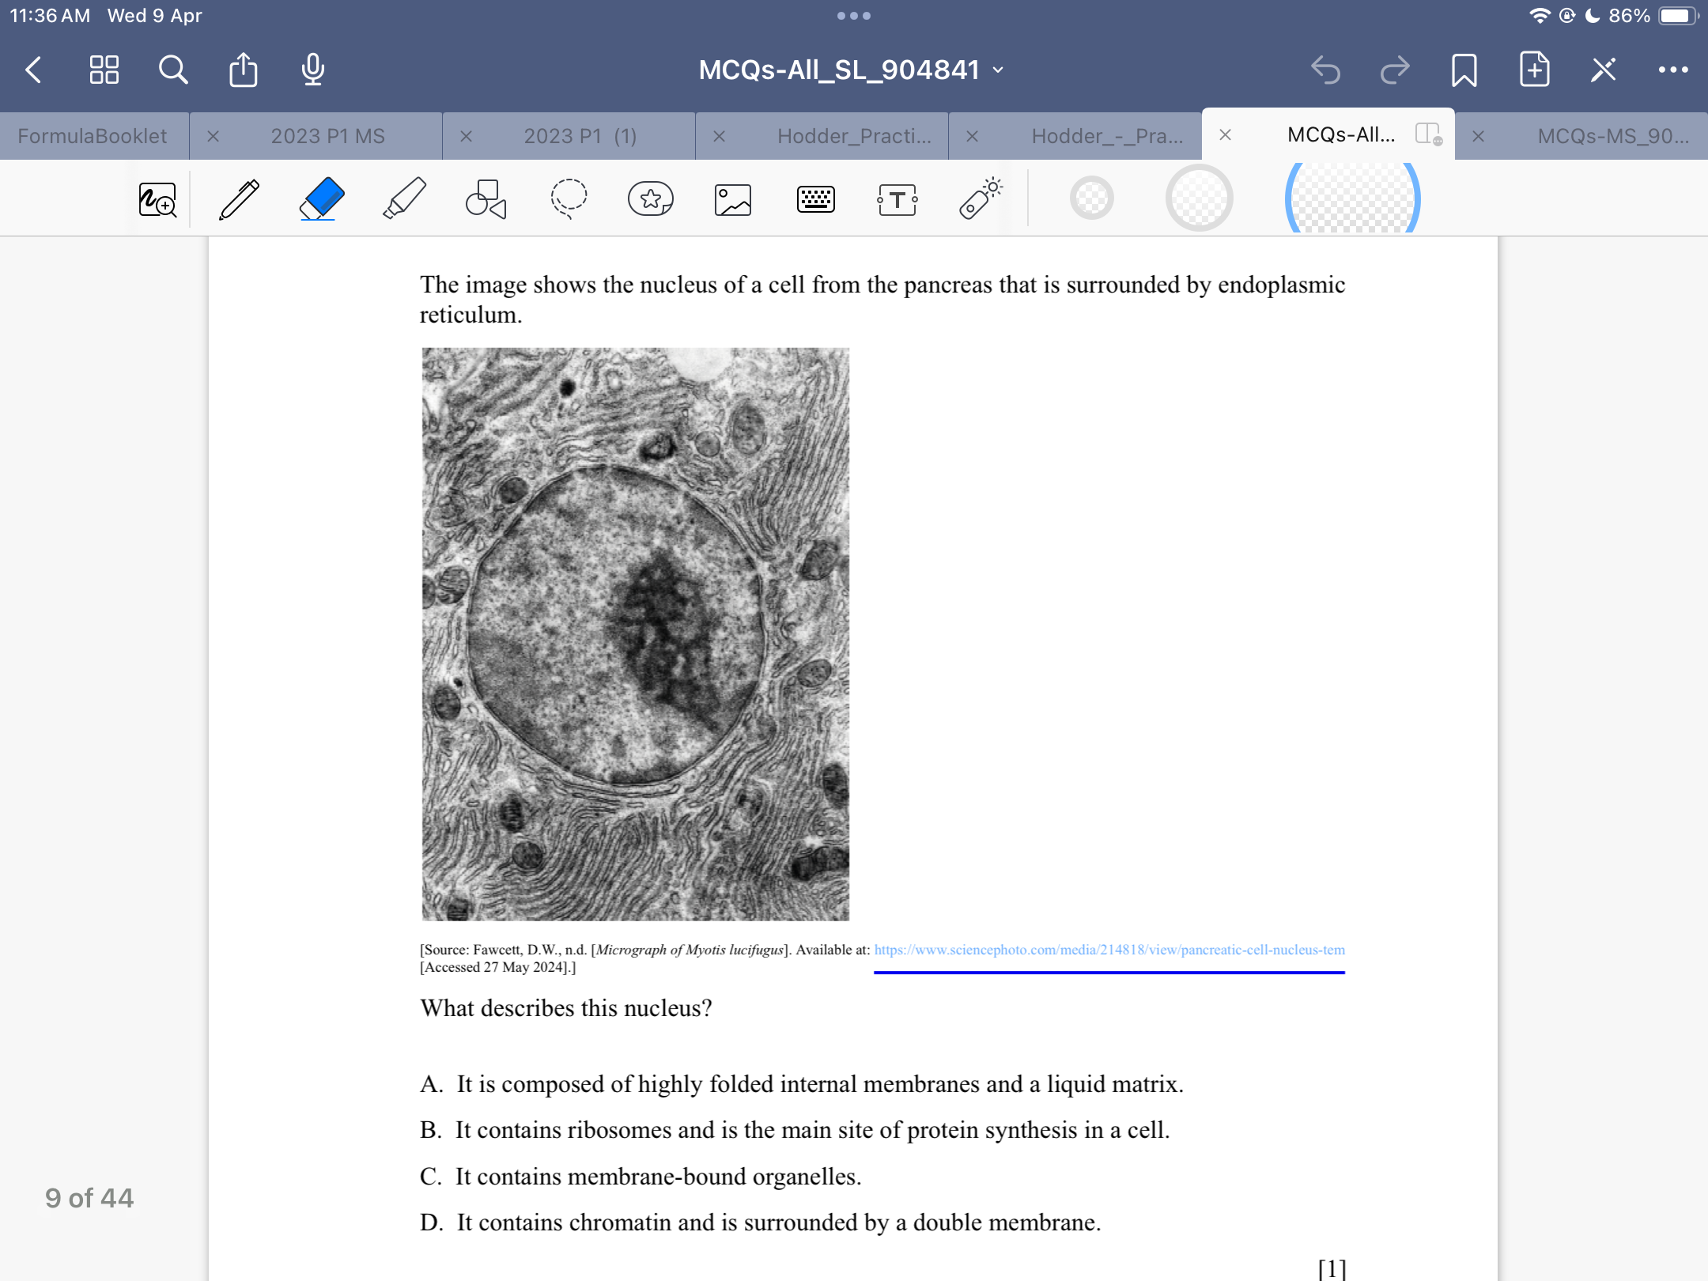Screen dimensions: 1708x1281
Task: Select the Lasso tool
Action: pos(569,198)
